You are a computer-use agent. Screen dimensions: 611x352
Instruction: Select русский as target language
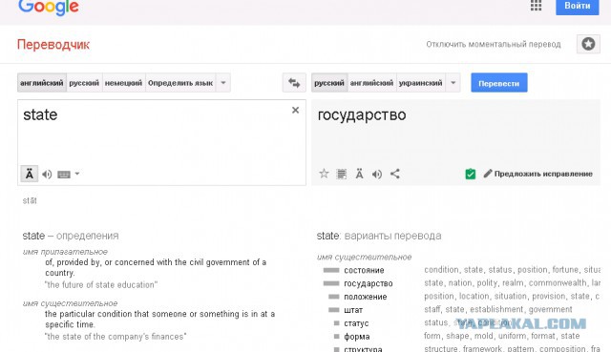click(329, 83)
